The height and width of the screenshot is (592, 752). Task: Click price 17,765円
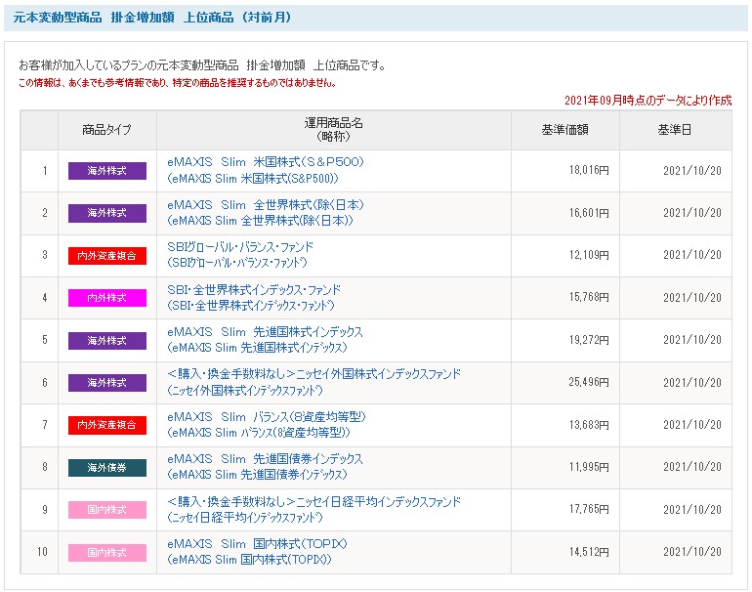pos(589,509)
